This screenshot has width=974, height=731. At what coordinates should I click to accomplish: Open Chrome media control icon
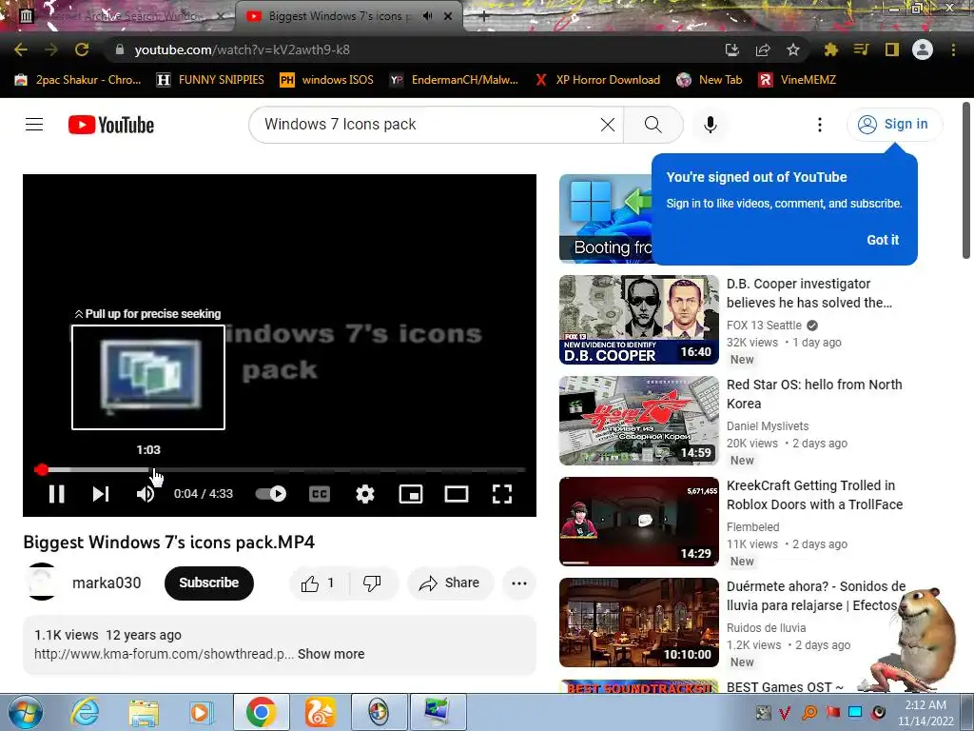click(x=861, y=49)
